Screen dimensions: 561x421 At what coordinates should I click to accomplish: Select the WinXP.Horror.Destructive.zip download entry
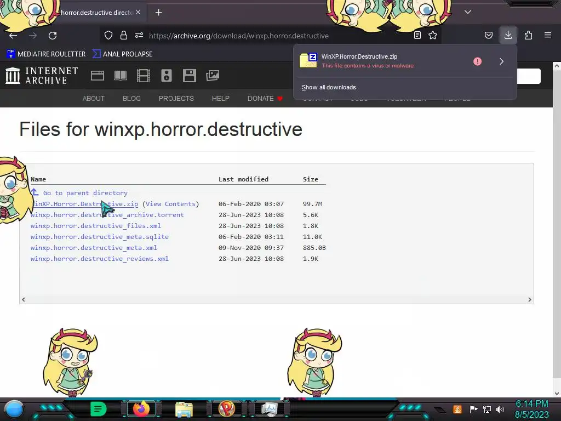coord(383,61)
